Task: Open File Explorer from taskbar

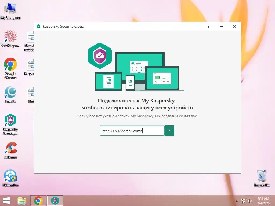Action: [x=22, y=201]
